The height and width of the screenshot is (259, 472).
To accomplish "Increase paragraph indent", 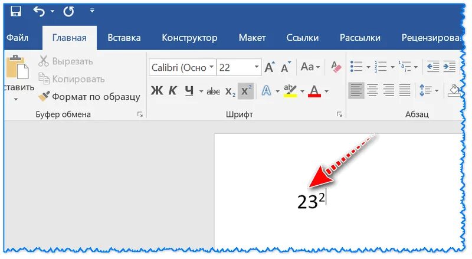I will [x=450, y=67].
